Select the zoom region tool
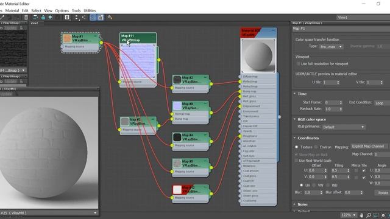Viewport: 390px width, 219px height. click(x=376, y=215)
